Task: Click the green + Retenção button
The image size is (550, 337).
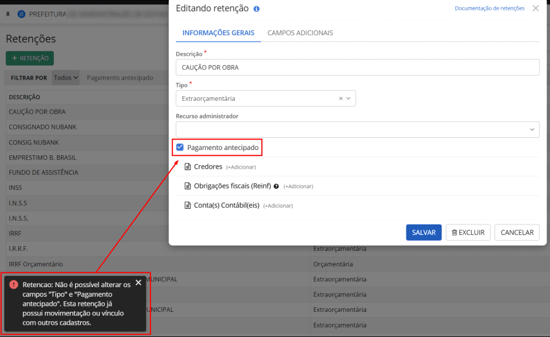Action: [x=30, y=58]
